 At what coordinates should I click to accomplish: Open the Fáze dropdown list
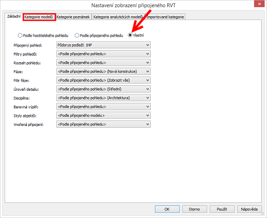click(x=103, y=71)
